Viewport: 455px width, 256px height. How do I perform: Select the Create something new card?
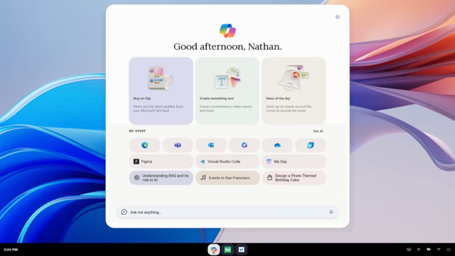(x=227, y=91)
